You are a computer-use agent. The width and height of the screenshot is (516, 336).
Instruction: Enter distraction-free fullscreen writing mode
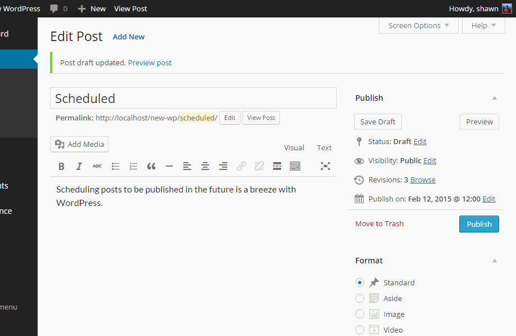[325, 167]
